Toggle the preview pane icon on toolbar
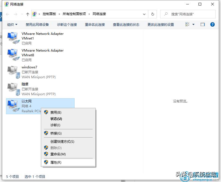The height and width of the screenshot is (182, 221). click(203, 24)
